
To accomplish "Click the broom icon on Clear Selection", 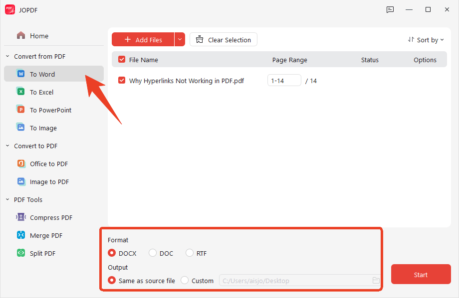I will 200,39.
